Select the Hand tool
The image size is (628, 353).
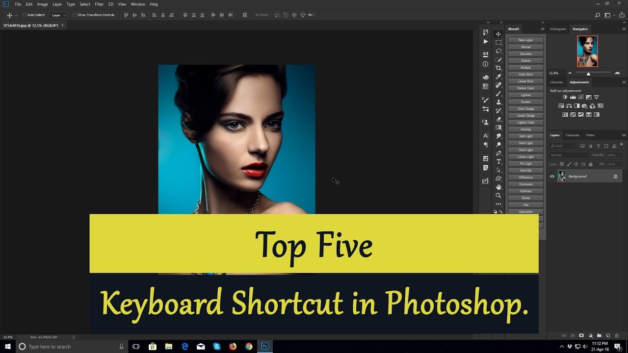pos(498,187)
